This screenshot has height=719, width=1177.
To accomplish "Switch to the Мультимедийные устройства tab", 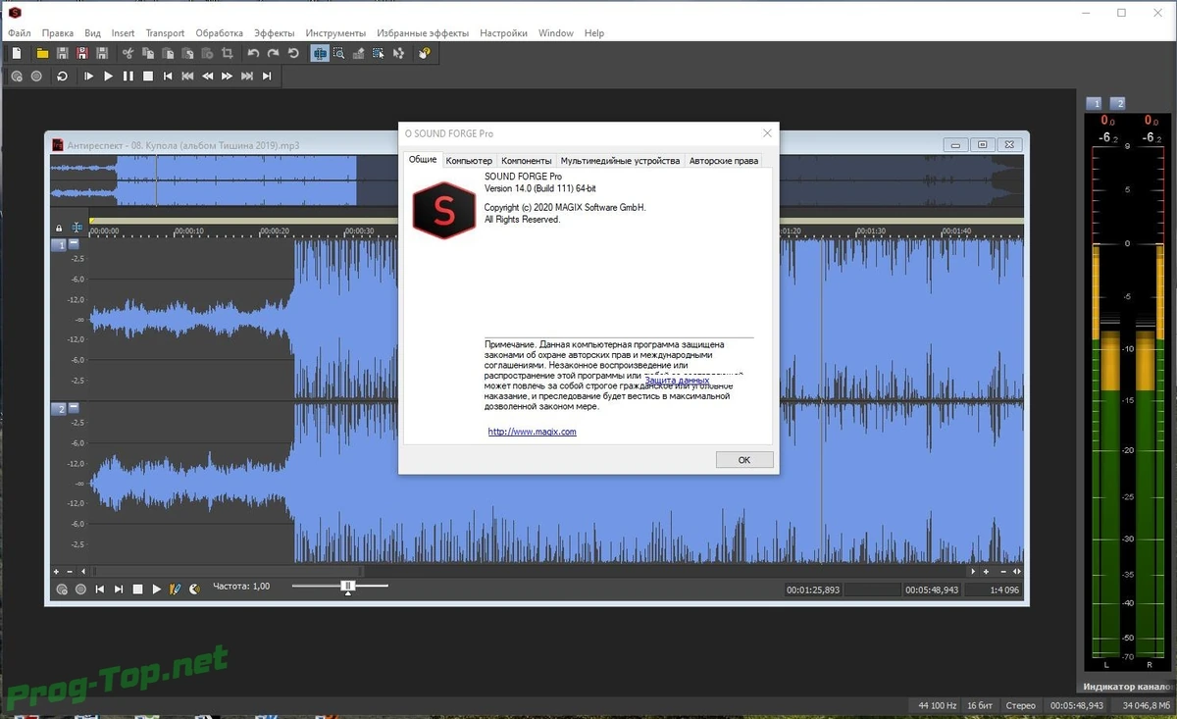I will coord(620,161).
